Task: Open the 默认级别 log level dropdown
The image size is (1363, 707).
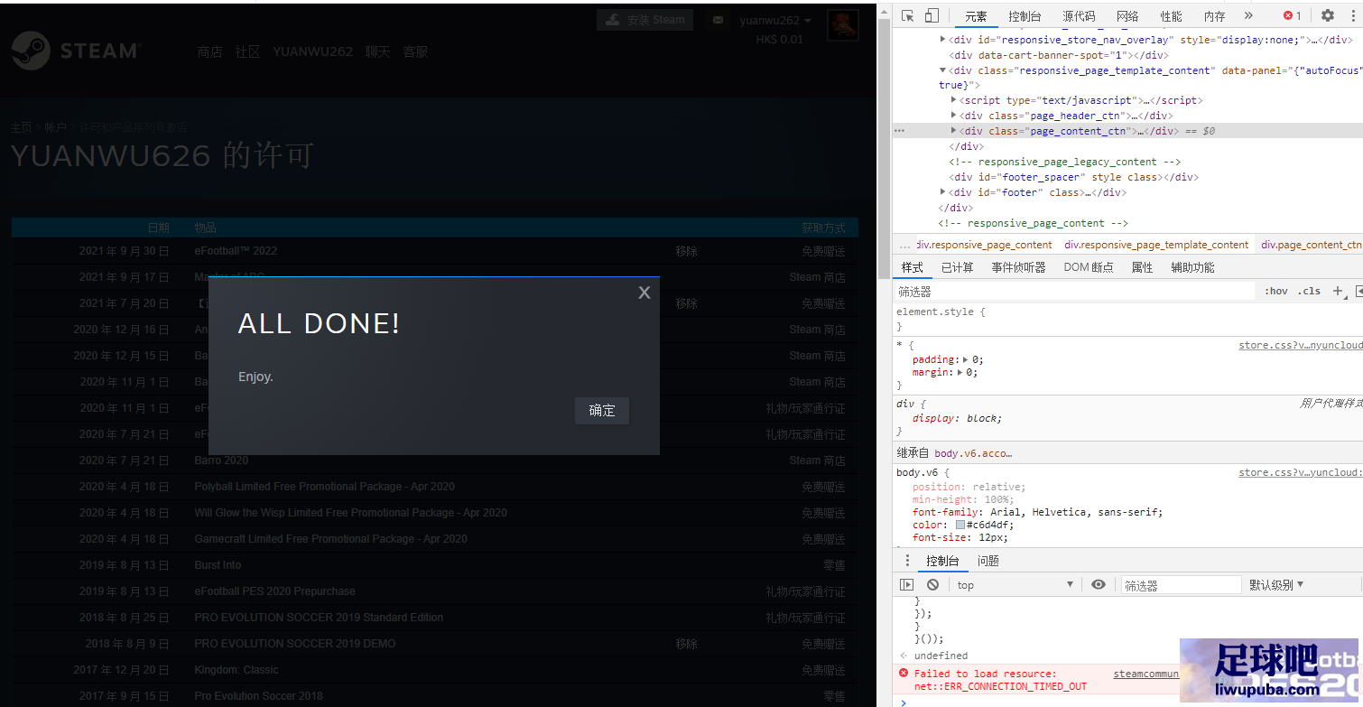Action: 1276,585
